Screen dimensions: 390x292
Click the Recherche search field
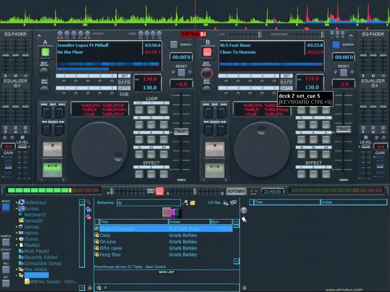pos(149,202)
